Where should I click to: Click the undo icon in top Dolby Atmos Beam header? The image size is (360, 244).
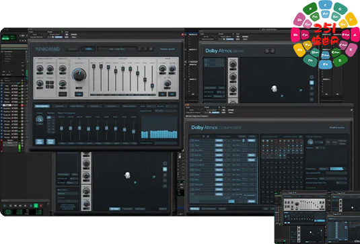tap(266, 51)
